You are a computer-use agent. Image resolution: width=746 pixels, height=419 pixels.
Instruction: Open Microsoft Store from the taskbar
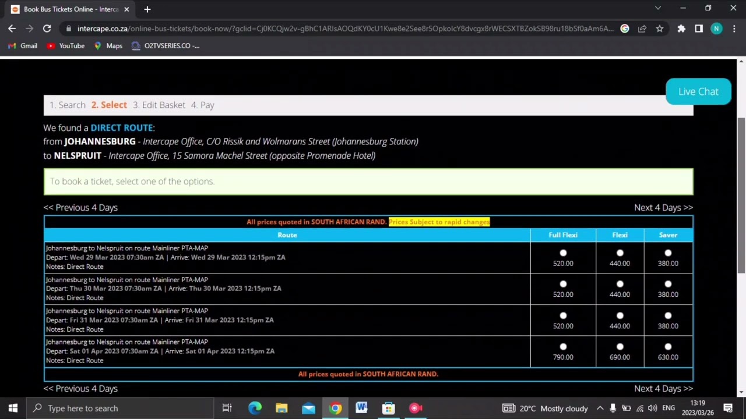[388, 408]
